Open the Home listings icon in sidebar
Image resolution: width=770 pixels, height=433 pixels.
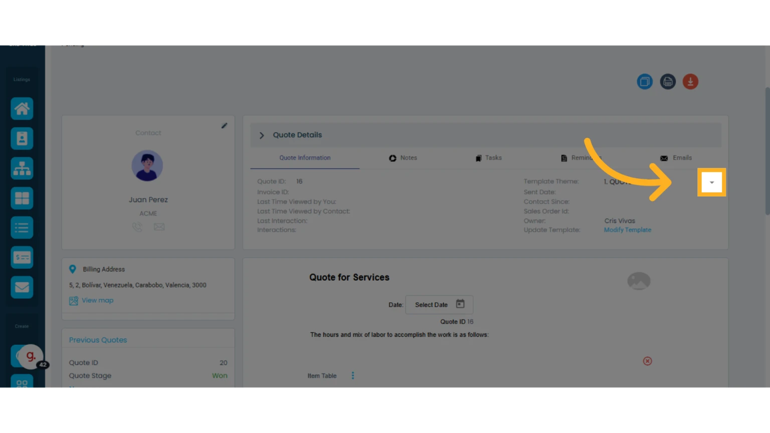point(22,109)
